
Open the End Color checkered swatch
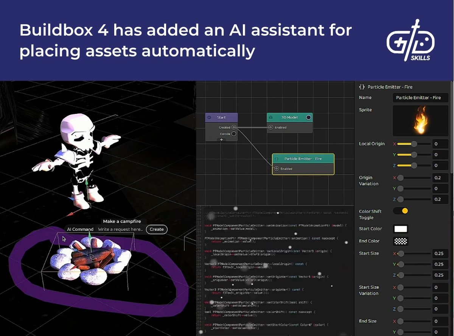coord(400,241)
